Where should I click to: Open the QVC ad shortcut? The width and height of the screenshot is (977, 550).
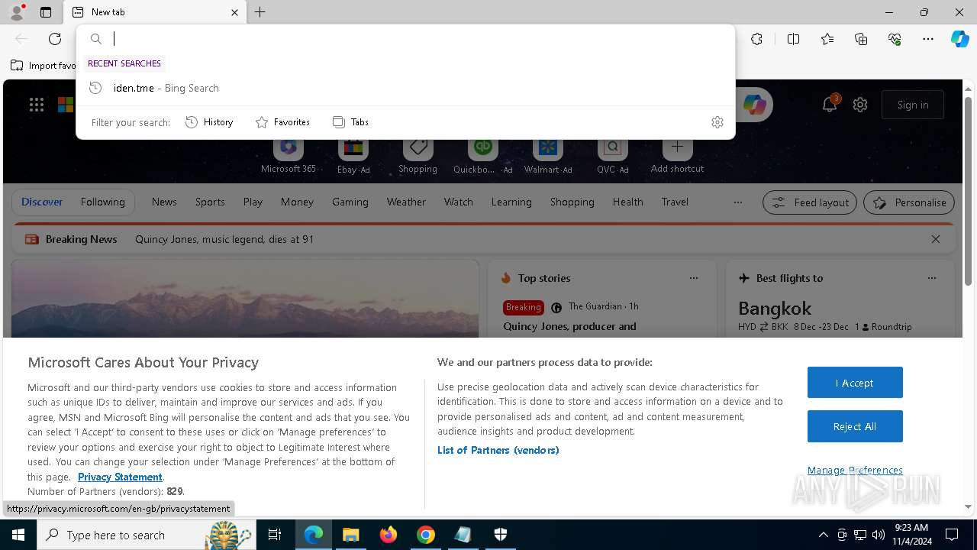[x=613, y=156]
